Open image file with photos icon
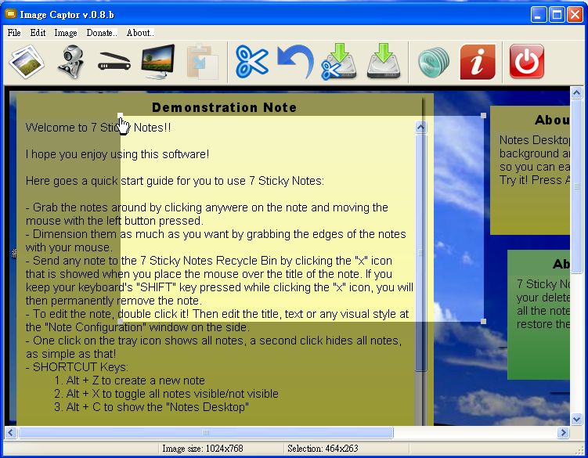 (x=27, y=62)
